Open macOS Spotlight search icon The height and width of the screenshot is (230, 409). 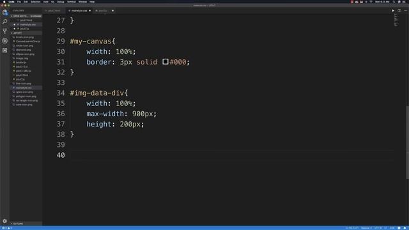click(x=394, y=1)
